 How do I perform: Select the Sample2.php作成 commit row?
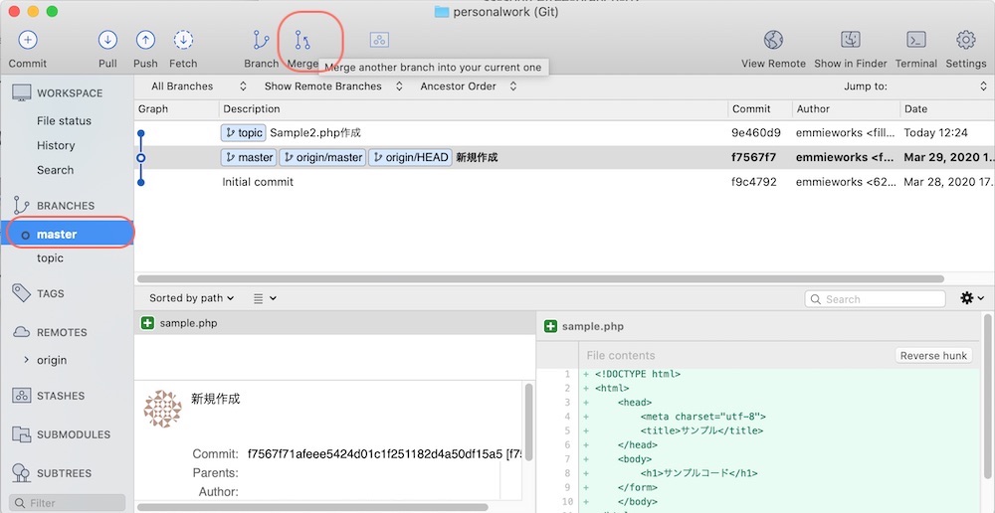coord(565,133)
